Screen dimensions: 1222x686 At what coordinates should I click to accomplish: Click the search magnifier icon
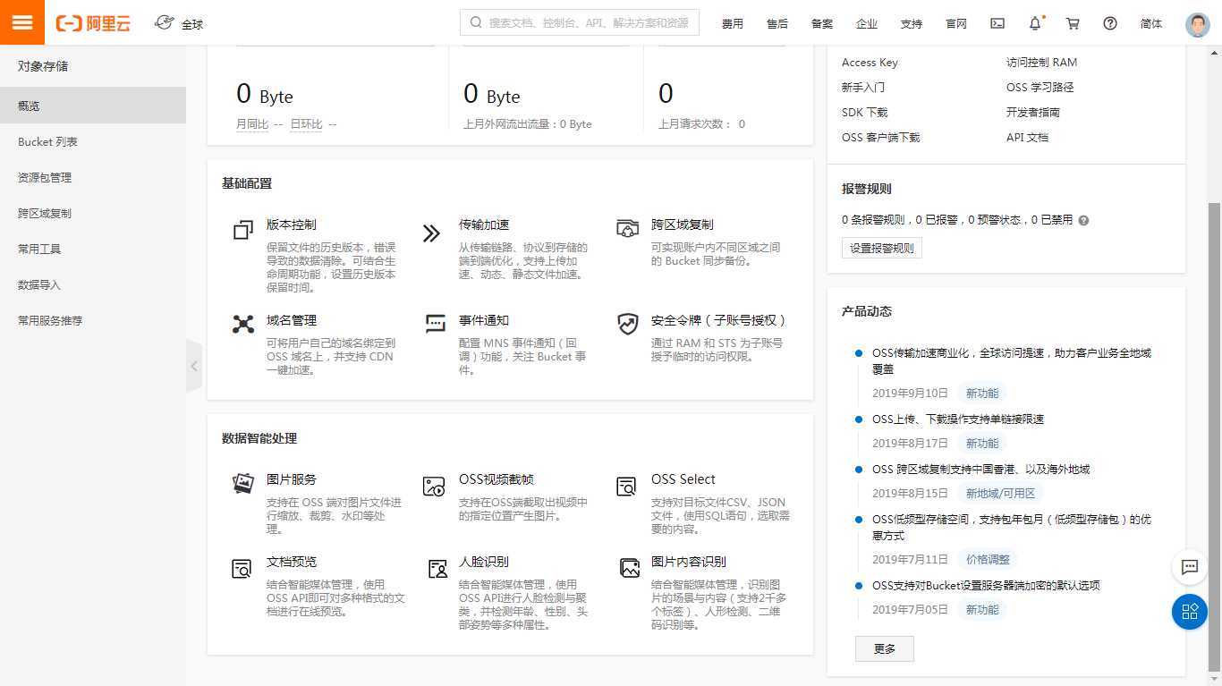pyautogui.click(x=475, y=22)
